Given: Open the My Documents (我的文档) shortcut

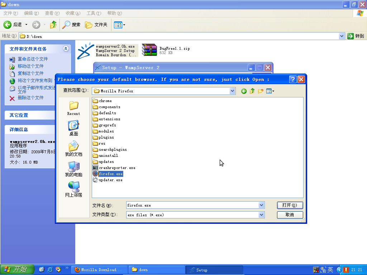Looking at the screenshot, I should (x=73, y=149).
